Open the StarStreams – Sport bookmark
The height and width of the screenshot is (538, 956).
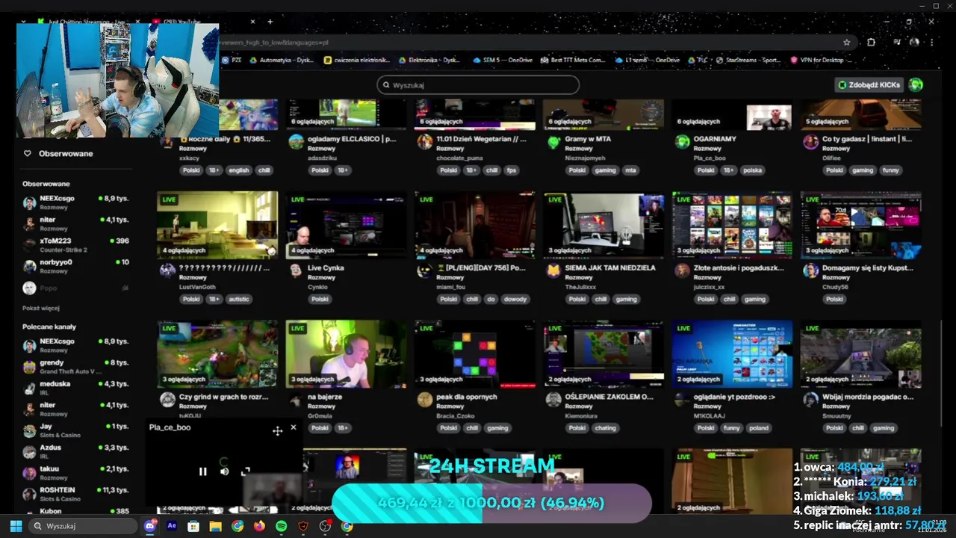point(748,61)
